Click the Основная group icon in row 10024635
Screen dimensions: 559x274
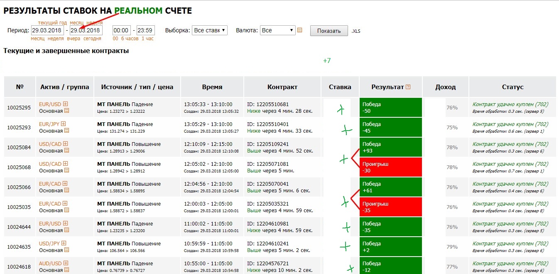(x=67, y=250)
